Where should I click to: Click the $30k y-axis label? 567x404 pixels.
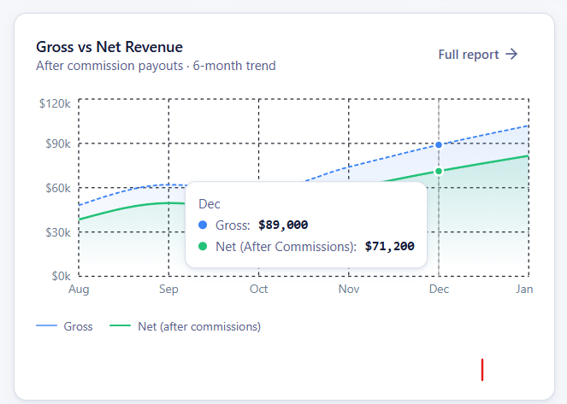tap(58, 232)
